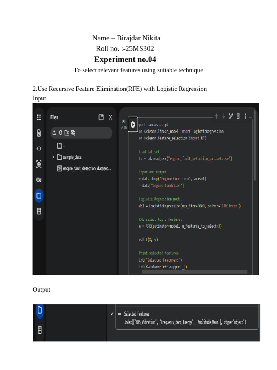Image resolution: width=277 pixels, height=370 pixels.
Task: Move cell up with arrow icon
Action: click(x=217, y=116)
